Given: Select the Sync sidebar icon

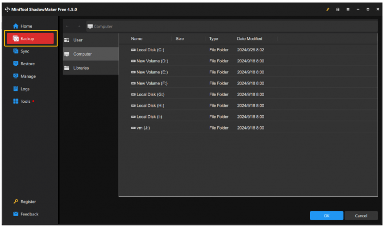Looking at the screenshot, I should click(16, 51).
